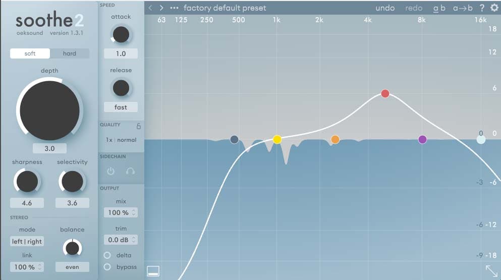
Task: Open the mix 100 % dropdown
Action: 121,213
